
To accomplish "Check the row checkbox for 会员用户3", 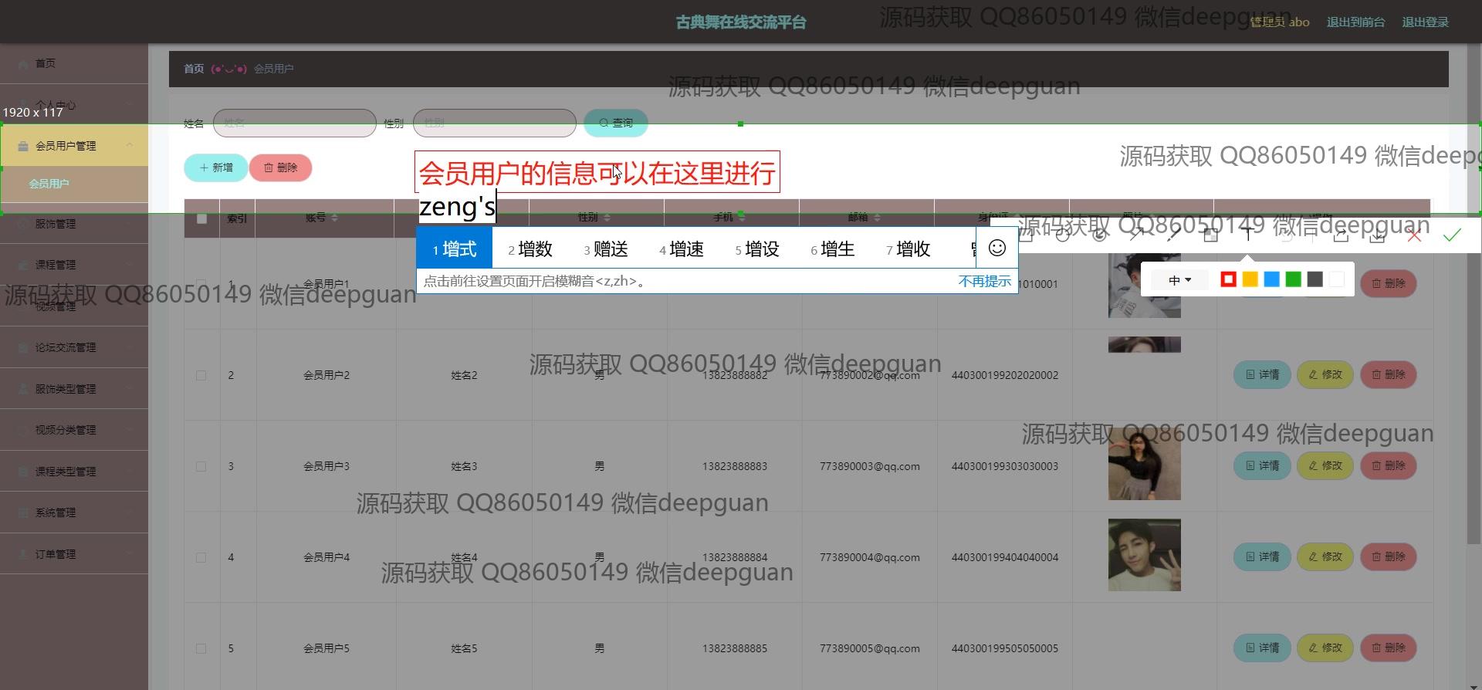I will click(201, 466).
